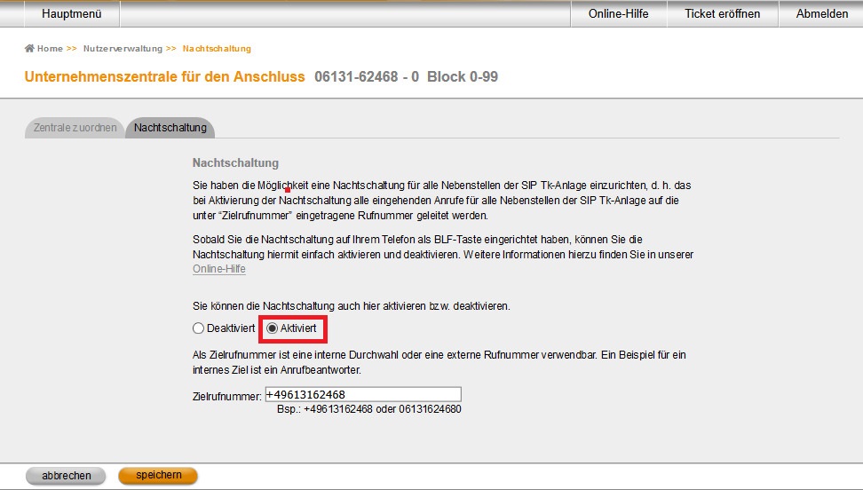Click the Zielrufnummer: label
The width and height of the screenshot is (863, 490).
(226, 397)
